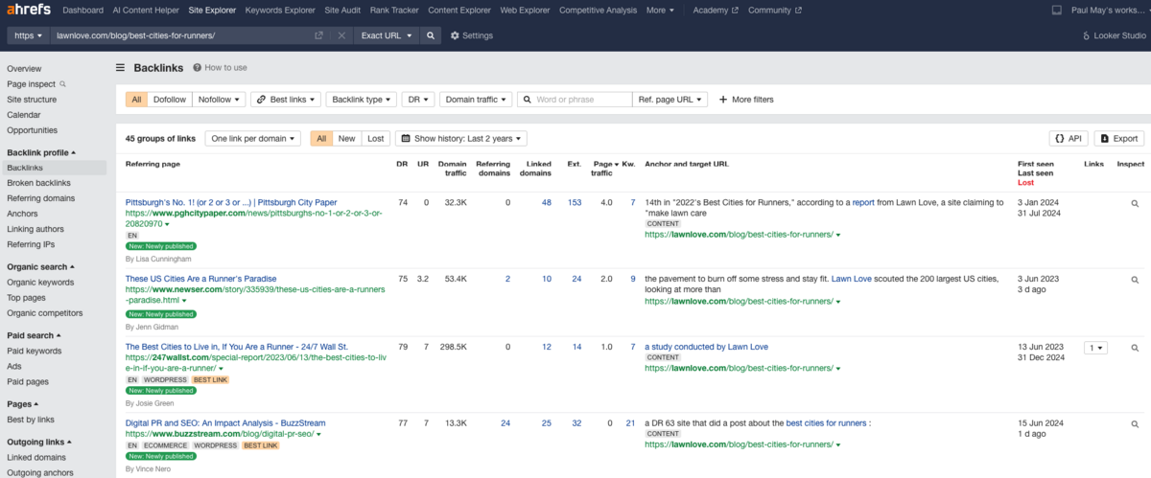Open the Best links filter dropdown
Viewport: 1151px width, 478px height.
pyautogui.click(x=286, y=100)
